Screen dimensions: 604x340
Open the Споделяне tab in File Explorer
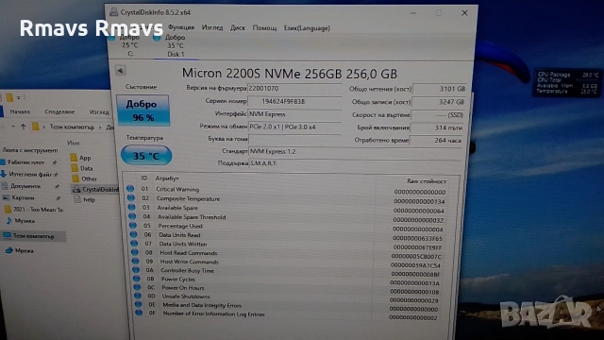click(x=59, y=111)
